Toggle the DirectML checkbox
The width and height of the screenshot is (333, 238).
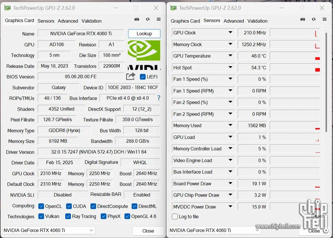pyautogui.click(x=134, y=206)
